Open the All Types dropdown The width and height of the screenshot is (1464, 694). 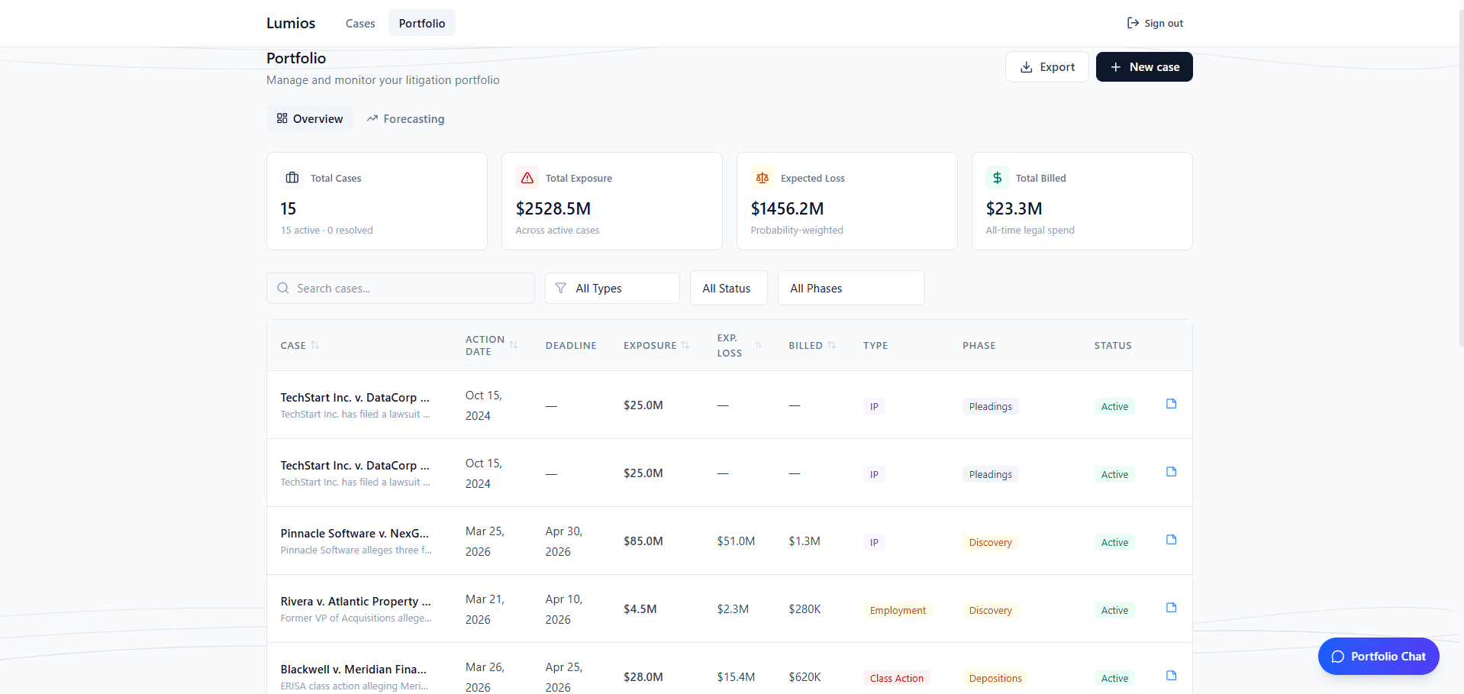tap(611, 288)
